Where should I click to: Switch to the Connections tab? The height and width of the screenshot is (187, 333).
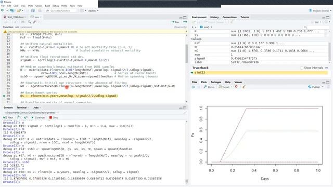229,17
